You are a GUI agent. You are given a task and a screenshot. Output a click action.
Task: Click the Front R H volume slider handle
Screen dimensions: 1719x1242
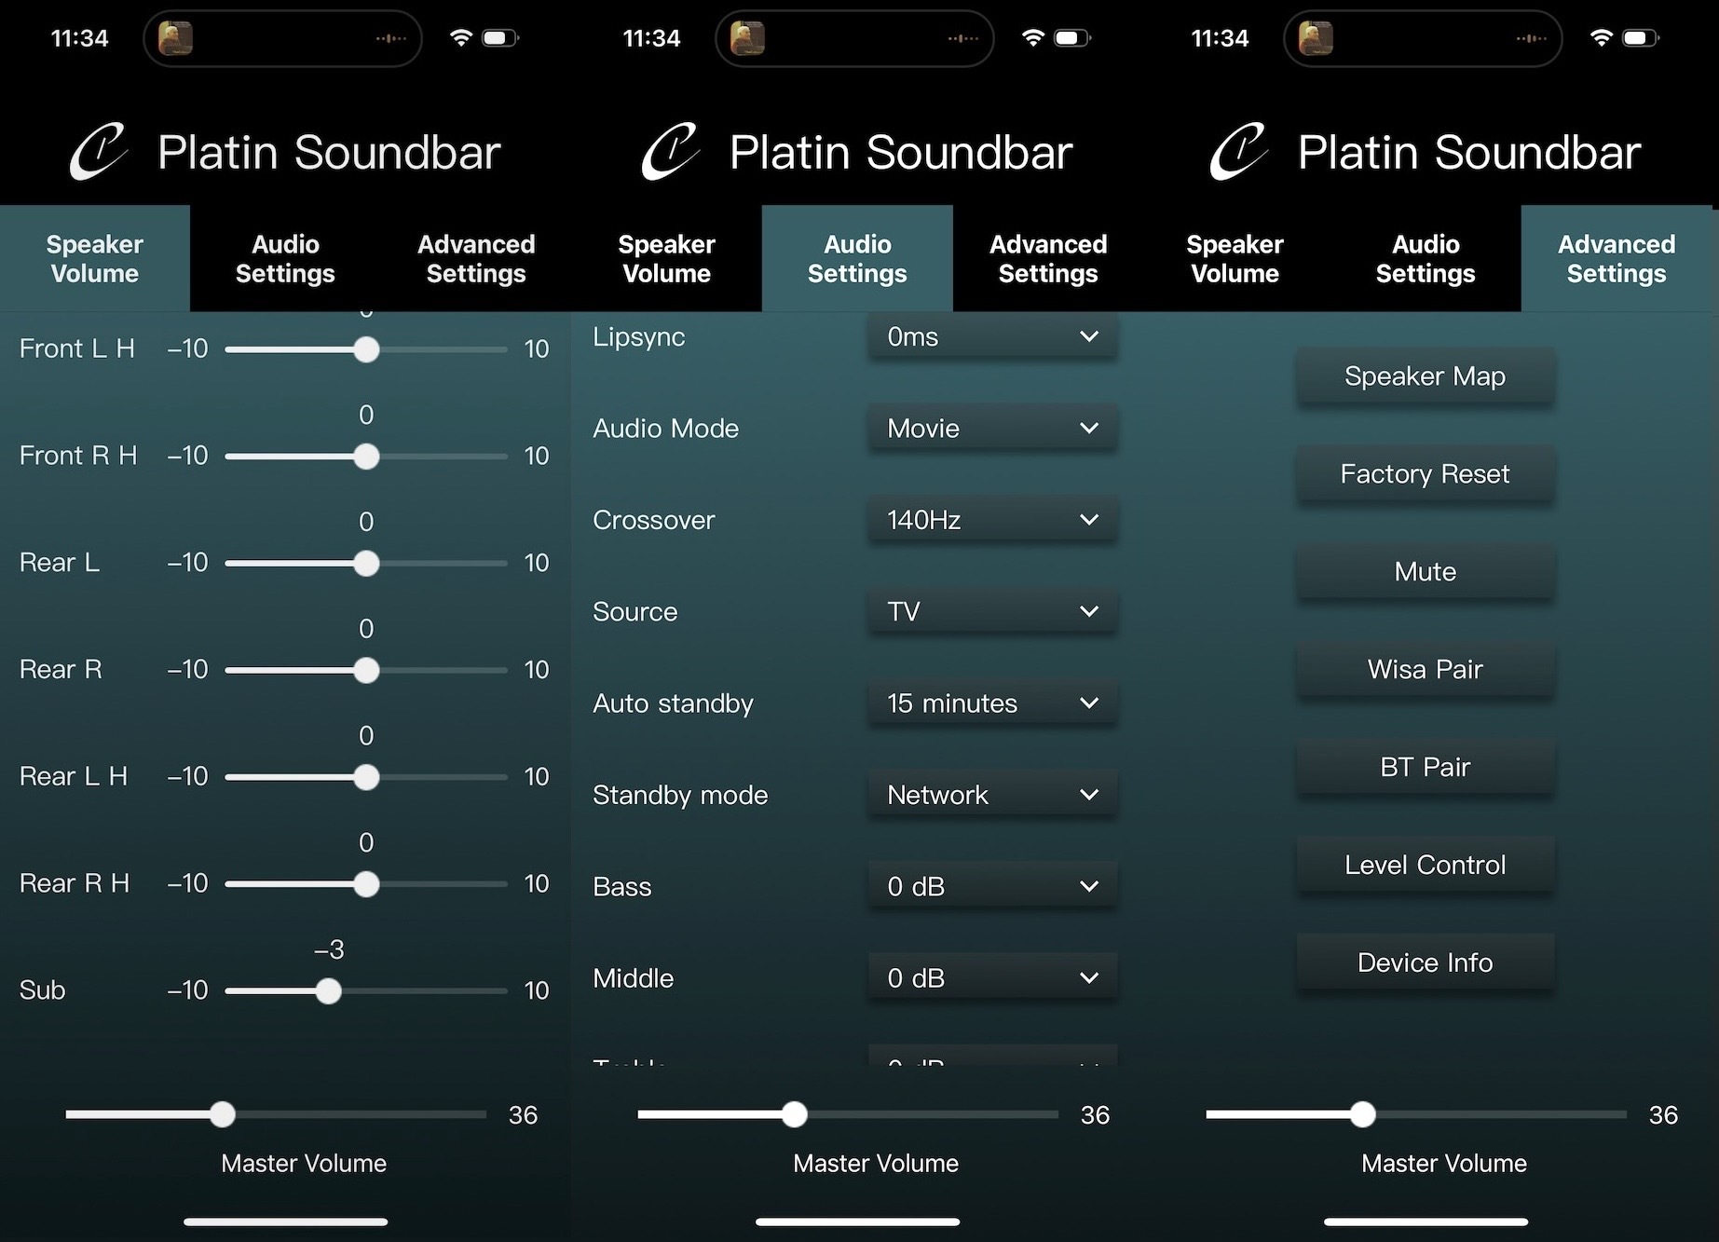pyautogui.click(x=366, y=457)
